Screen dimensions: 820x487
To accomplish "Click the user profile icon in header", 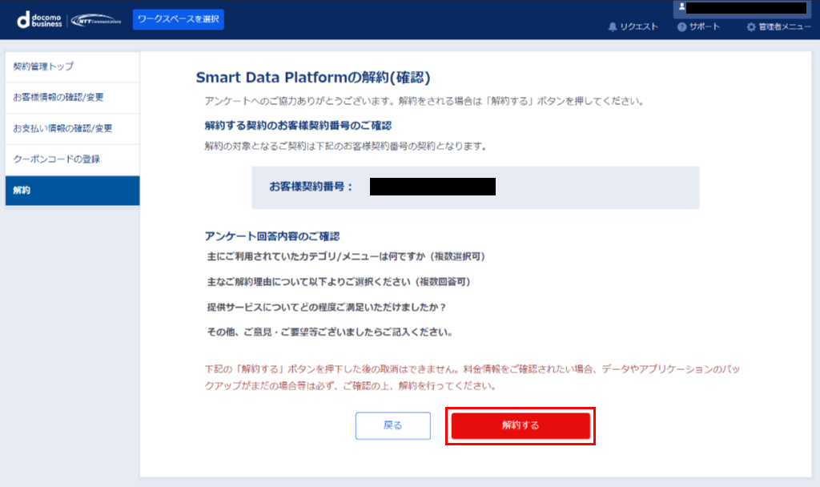I will pyautogui.click(x=682, y=7).
